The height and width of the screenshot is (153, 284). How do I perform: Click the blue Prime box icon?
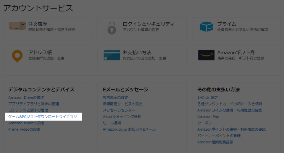tap(206, 27)
